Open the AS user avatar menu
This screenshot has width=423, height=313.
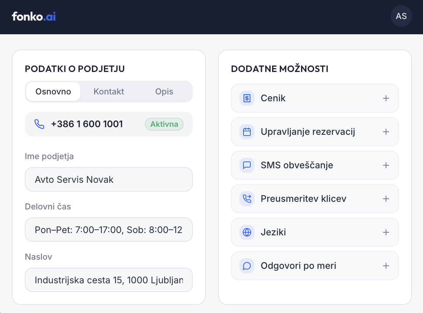click(401, 16)
